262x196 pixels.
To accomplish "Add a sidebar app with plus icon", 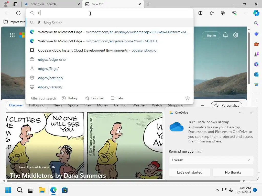I will pos(256,101).
